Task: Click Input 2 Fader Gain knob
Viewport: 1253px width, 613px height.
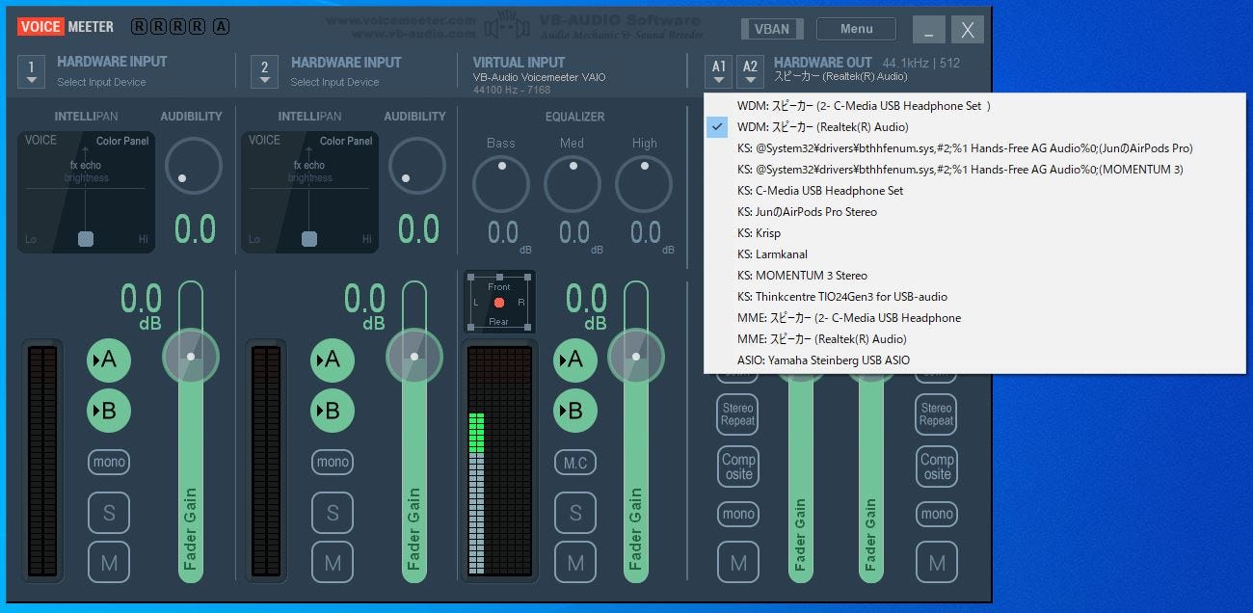Action: [x=414, y=356]
